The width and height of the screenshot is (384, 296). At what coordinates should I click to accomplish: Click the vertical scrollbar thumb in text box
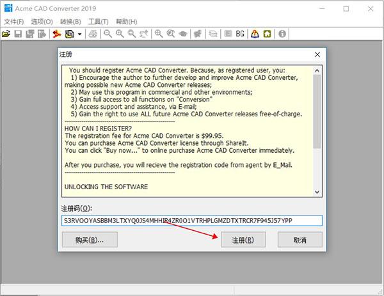317,111
